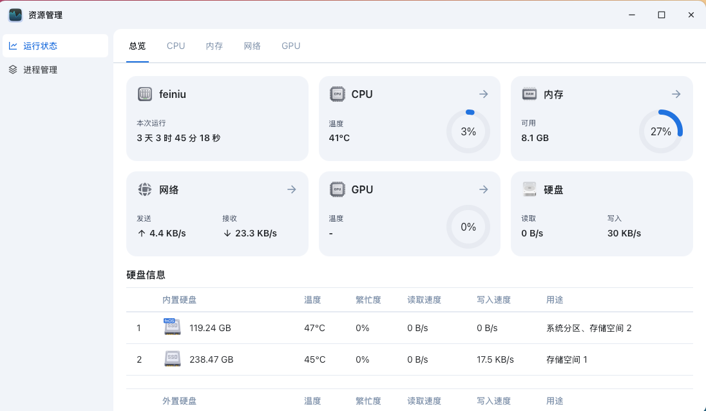
Task: Click the 硬盘信息 section heading
Action: coord(146,274)
